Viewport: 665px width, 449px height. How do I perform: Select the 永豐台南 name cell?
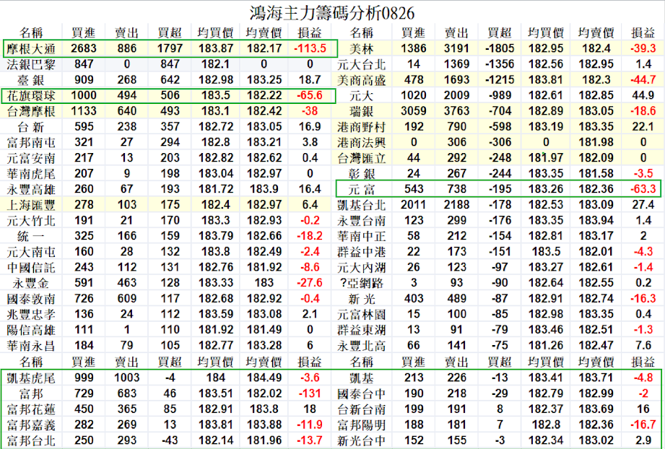point(361,221)
